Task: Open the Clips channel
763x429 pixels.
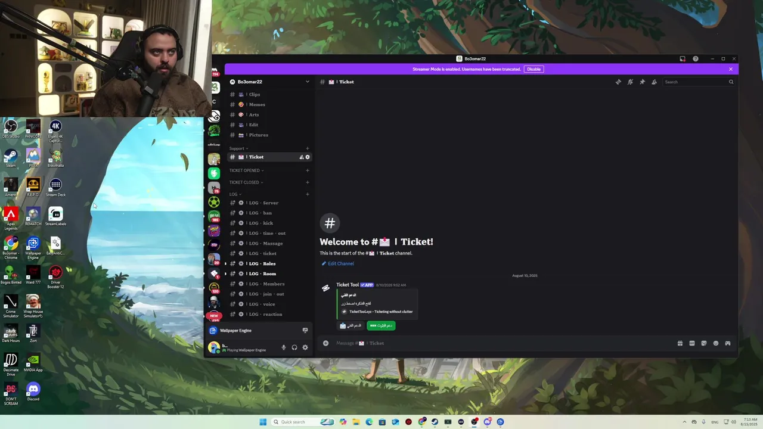Action: [269, 94]
